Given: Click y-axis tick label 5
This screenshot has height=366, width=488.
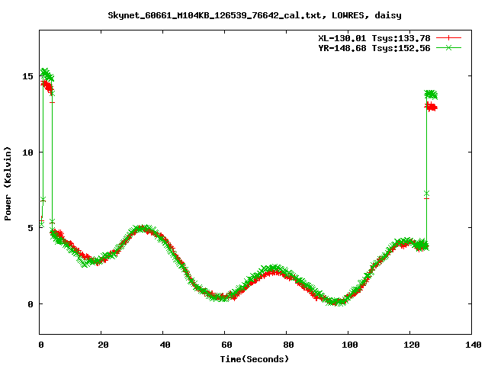Looking at the screenshot, I should (30, 228).
